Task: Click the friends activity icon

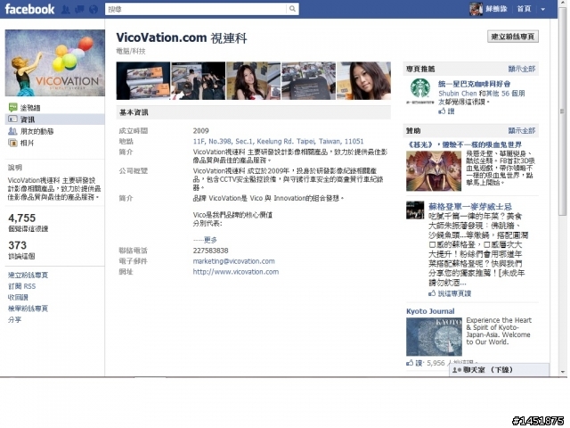Action: (x=12, y=131)
